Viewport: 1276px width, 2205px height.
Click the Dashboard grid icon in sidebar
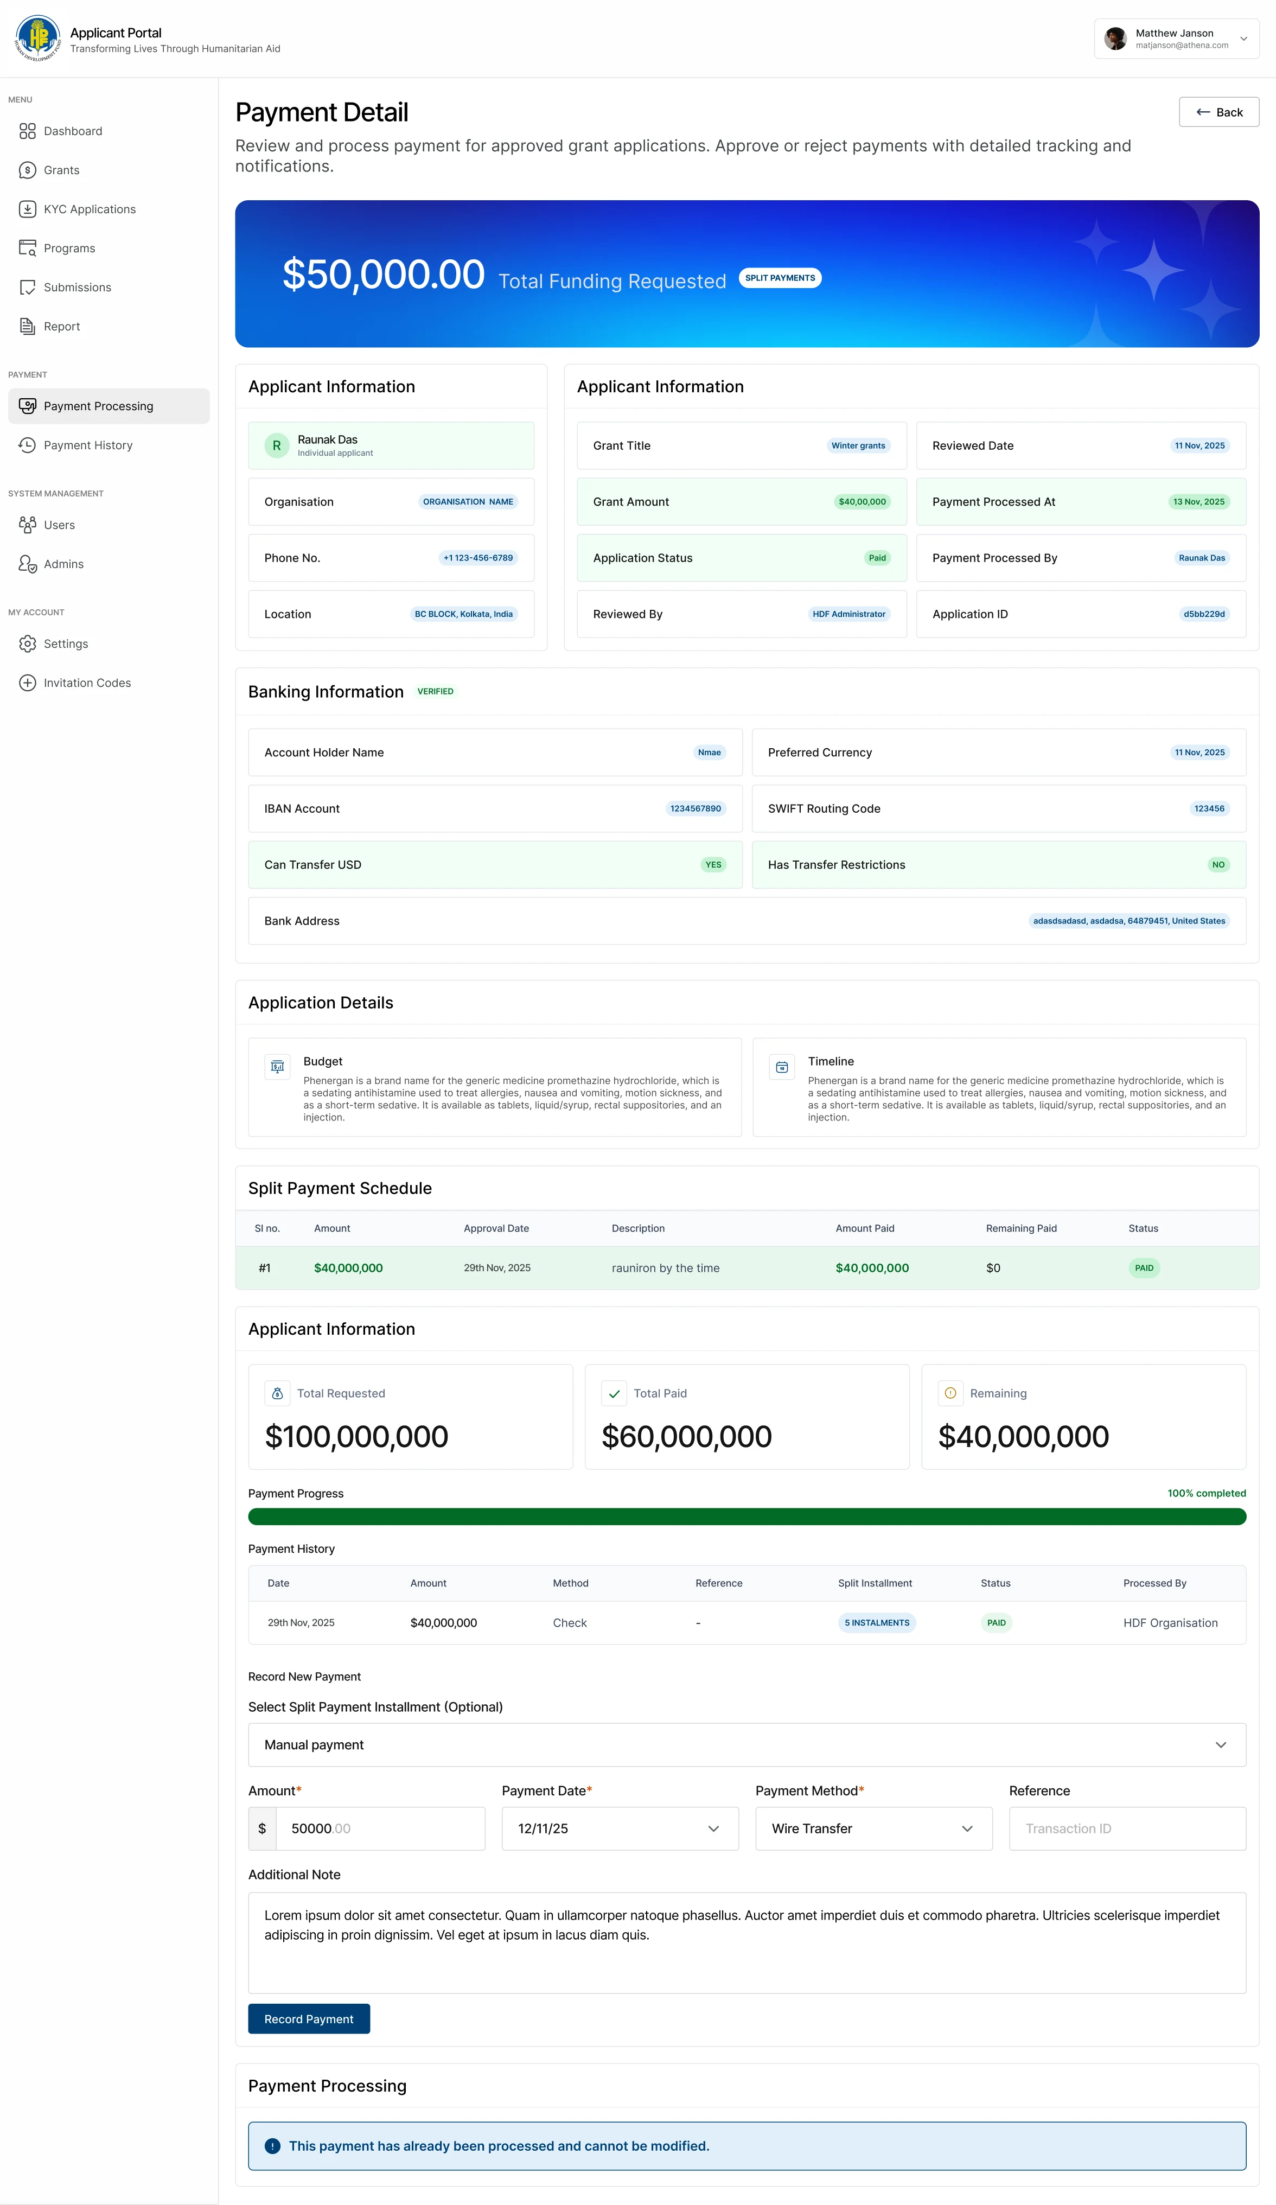[x=27, y=131]
